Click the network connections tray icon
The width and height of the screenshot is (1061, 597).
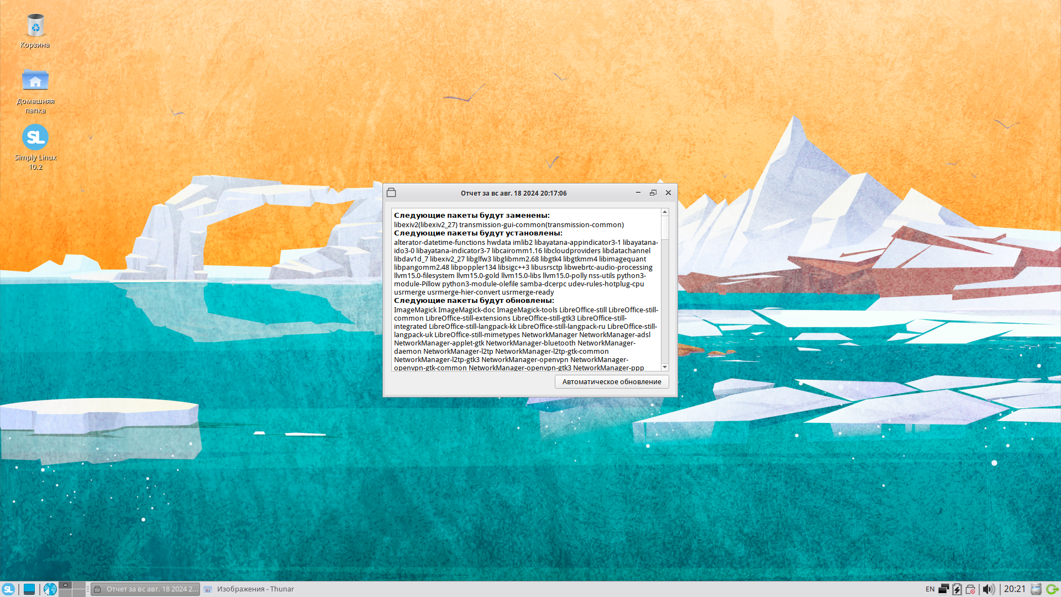(x=943, y=589)
